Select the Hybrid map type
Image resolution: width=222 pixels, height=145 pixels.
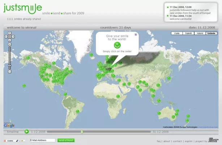tap(199, 33)
